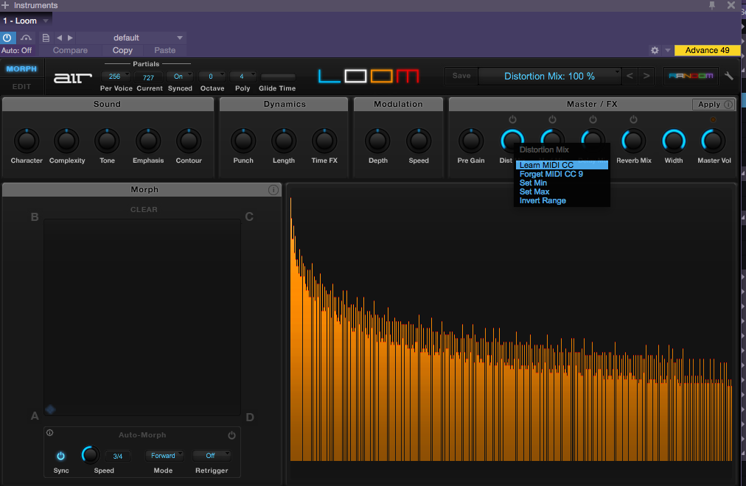
Task: Click the Master/FX info icon
Action: (728, 105)
